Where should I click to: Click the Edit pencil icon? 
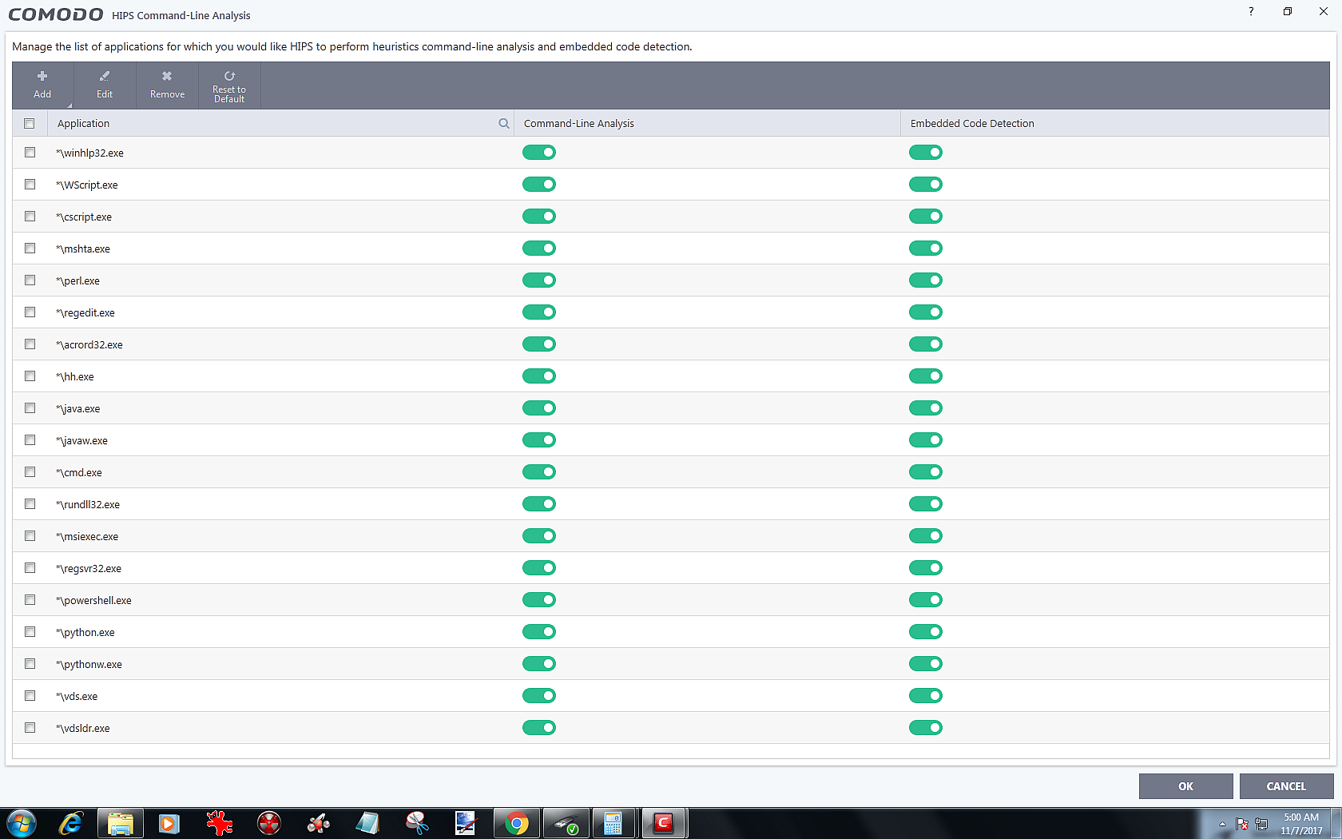tap(105, 76)
